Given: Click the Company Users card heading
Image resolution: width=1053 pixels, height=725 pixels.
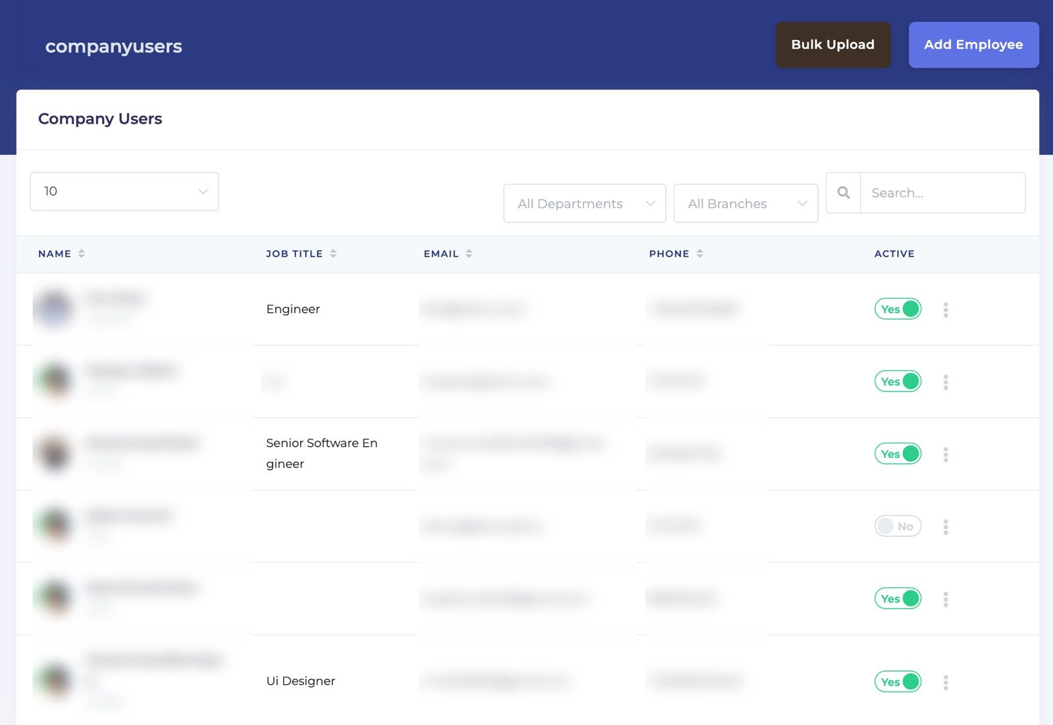Looking at the screenshot, I should coord(100,118).
